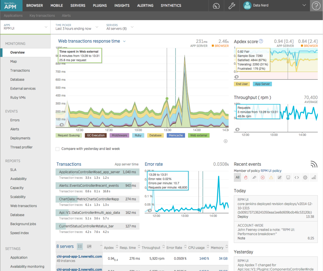323x271 pixels.
Task: Filter recent events by the screen/display icon
Action: (x=288, y=177)
